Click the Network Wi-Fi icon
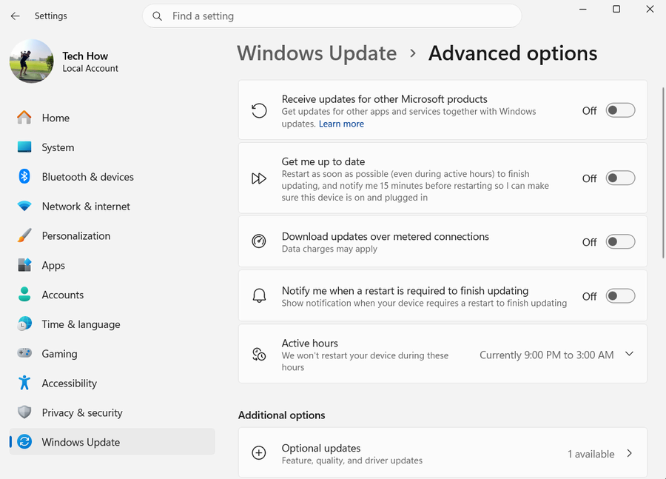 coord(24,206)
